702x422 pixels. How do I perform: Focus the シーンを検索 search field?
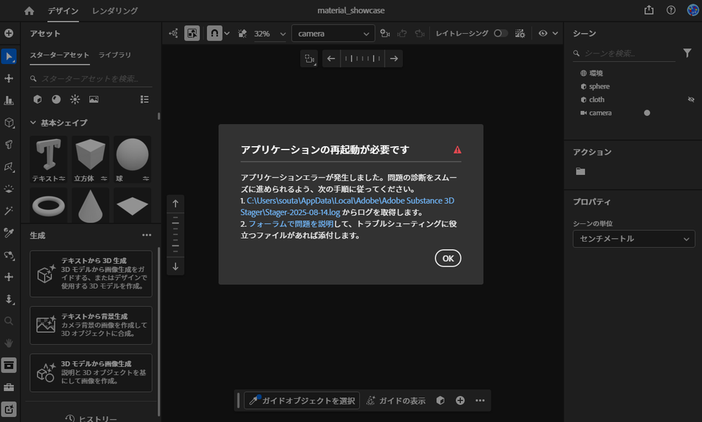tap(624, 53)
